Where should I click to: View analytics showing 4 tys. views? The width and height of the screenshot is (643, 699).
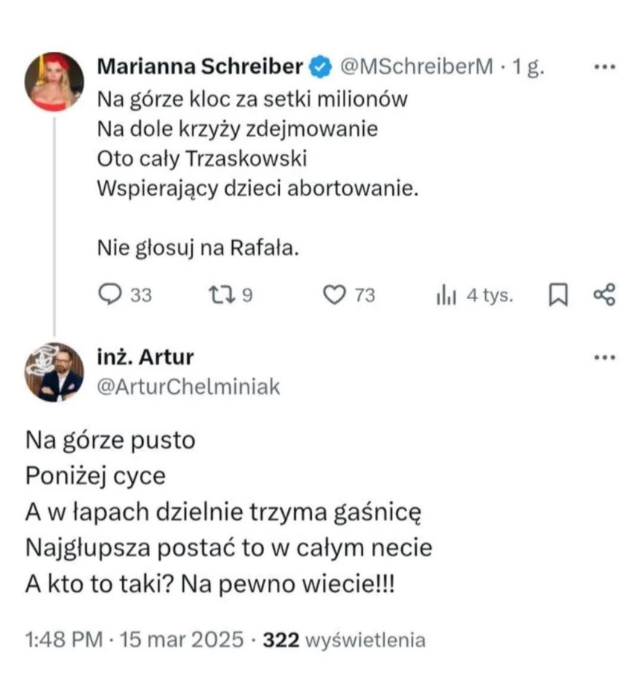pos(446,295)
